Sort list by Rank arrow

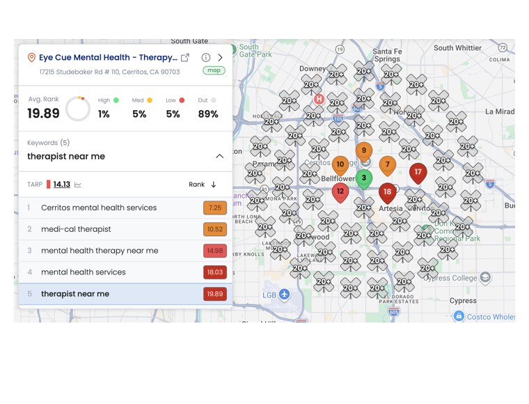(x=214, y=185)
